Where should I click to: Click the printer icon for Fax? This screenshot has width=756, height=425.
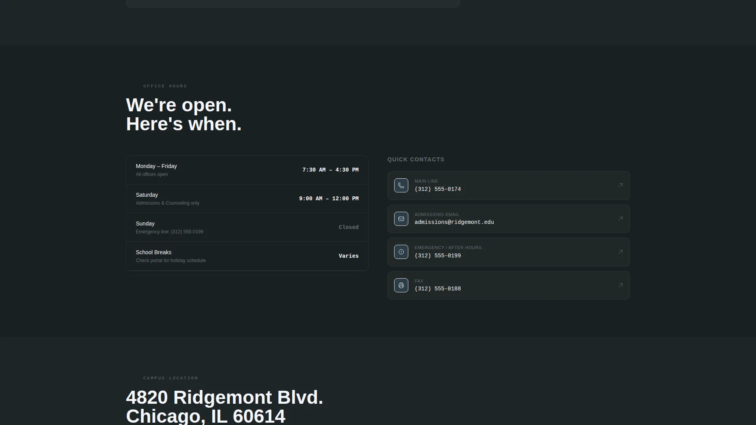(401, 285)
